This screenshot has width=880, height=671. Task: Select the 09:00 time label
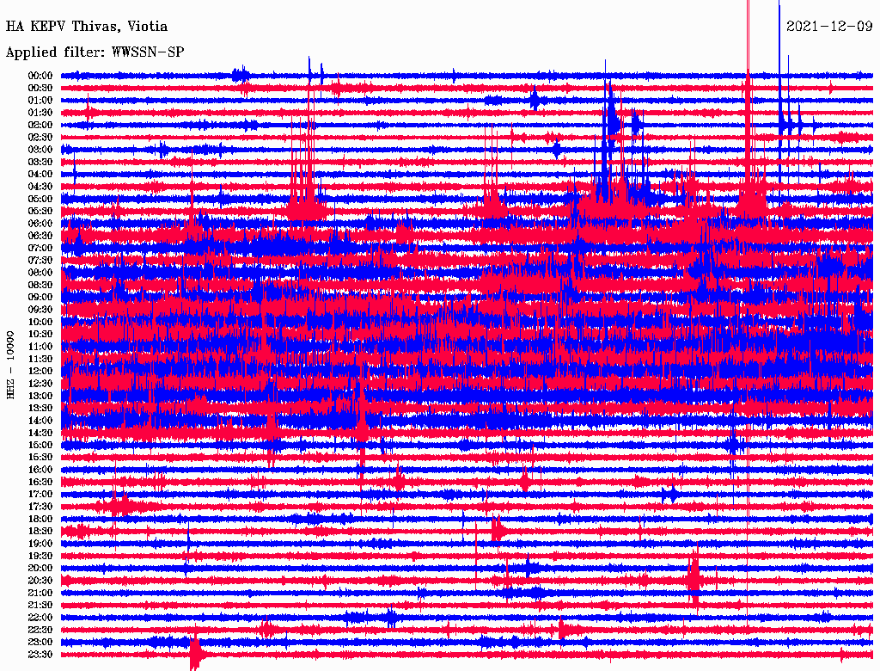[40, 297]
